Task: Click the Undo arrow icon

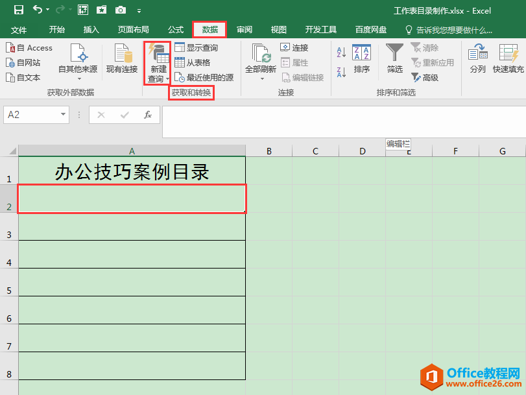Action: click(37, 9)
